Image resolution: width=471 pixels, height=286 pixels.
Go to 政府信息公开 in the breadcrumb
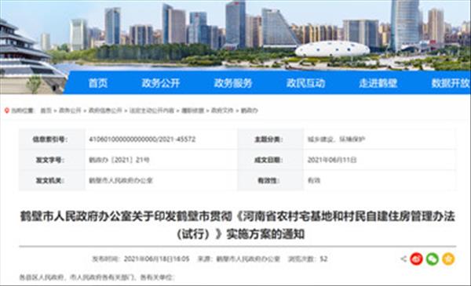(105, 110)
